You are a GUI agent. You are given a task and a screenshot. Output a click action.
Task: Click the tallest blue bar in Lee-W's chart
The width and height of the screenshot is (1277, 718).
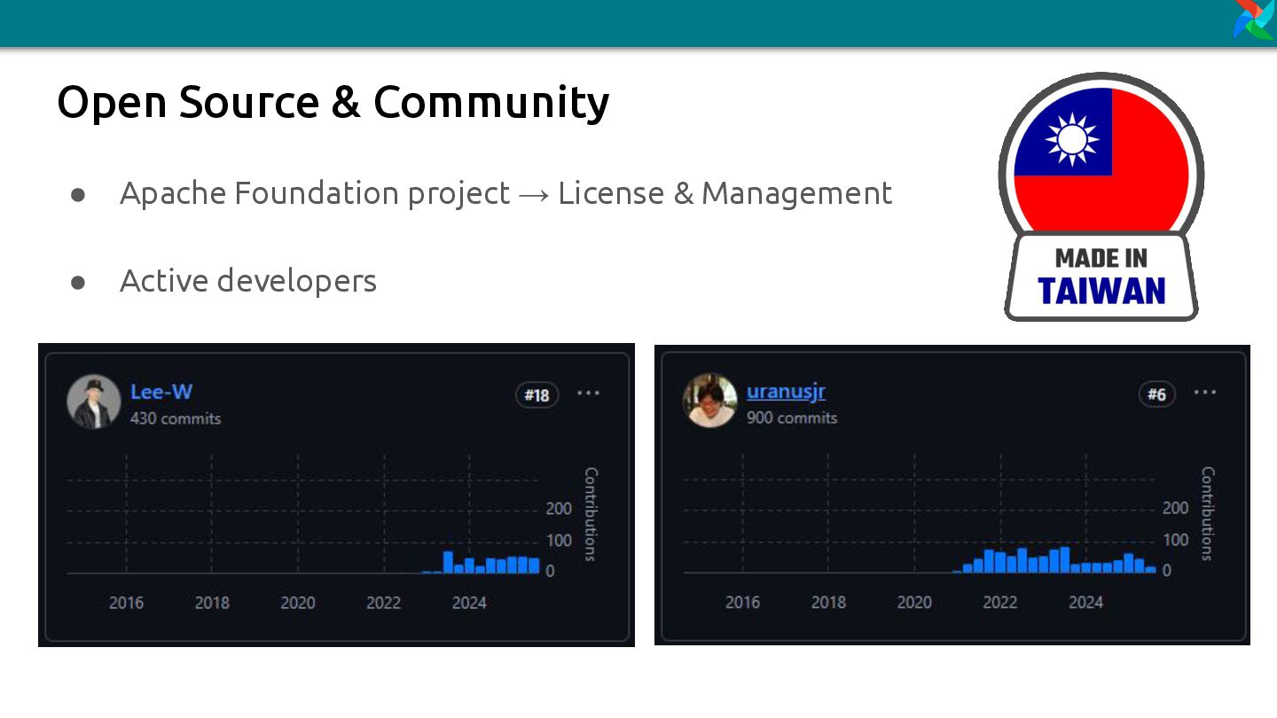point(448,562)
